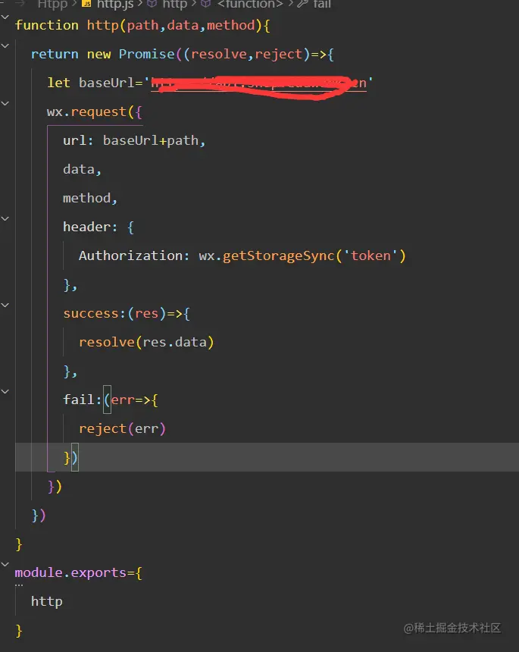Select the fail breadcrumb segment

321,5
